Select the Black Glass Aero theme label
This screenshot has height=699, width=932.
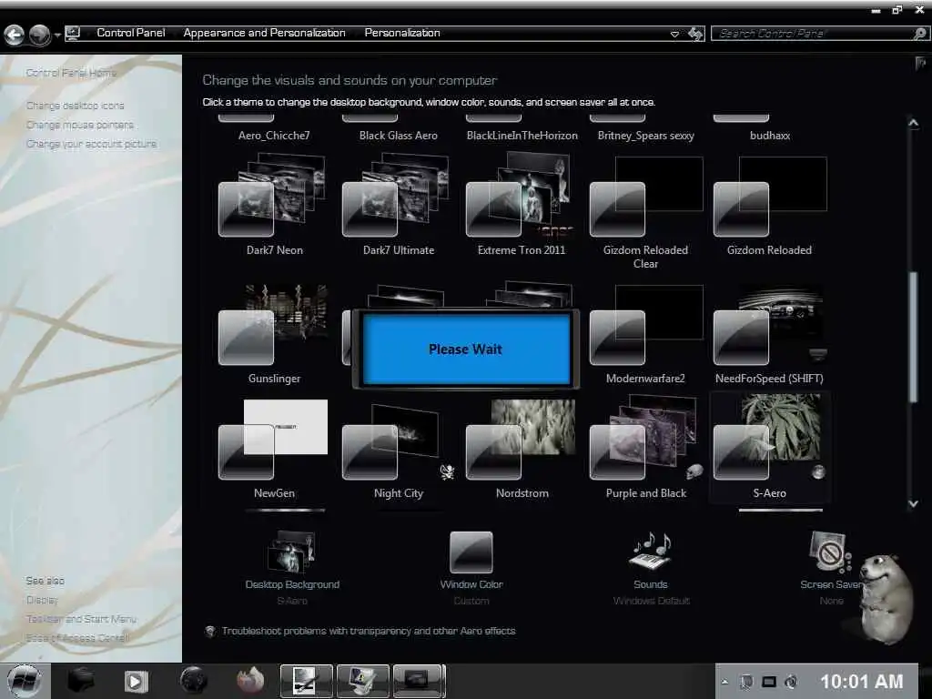[399, 136]
